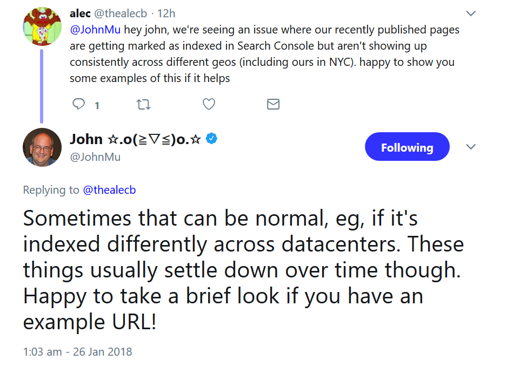This screenshot has width=506, height=367.
Task: Click alec's display name
Action: 80,13
